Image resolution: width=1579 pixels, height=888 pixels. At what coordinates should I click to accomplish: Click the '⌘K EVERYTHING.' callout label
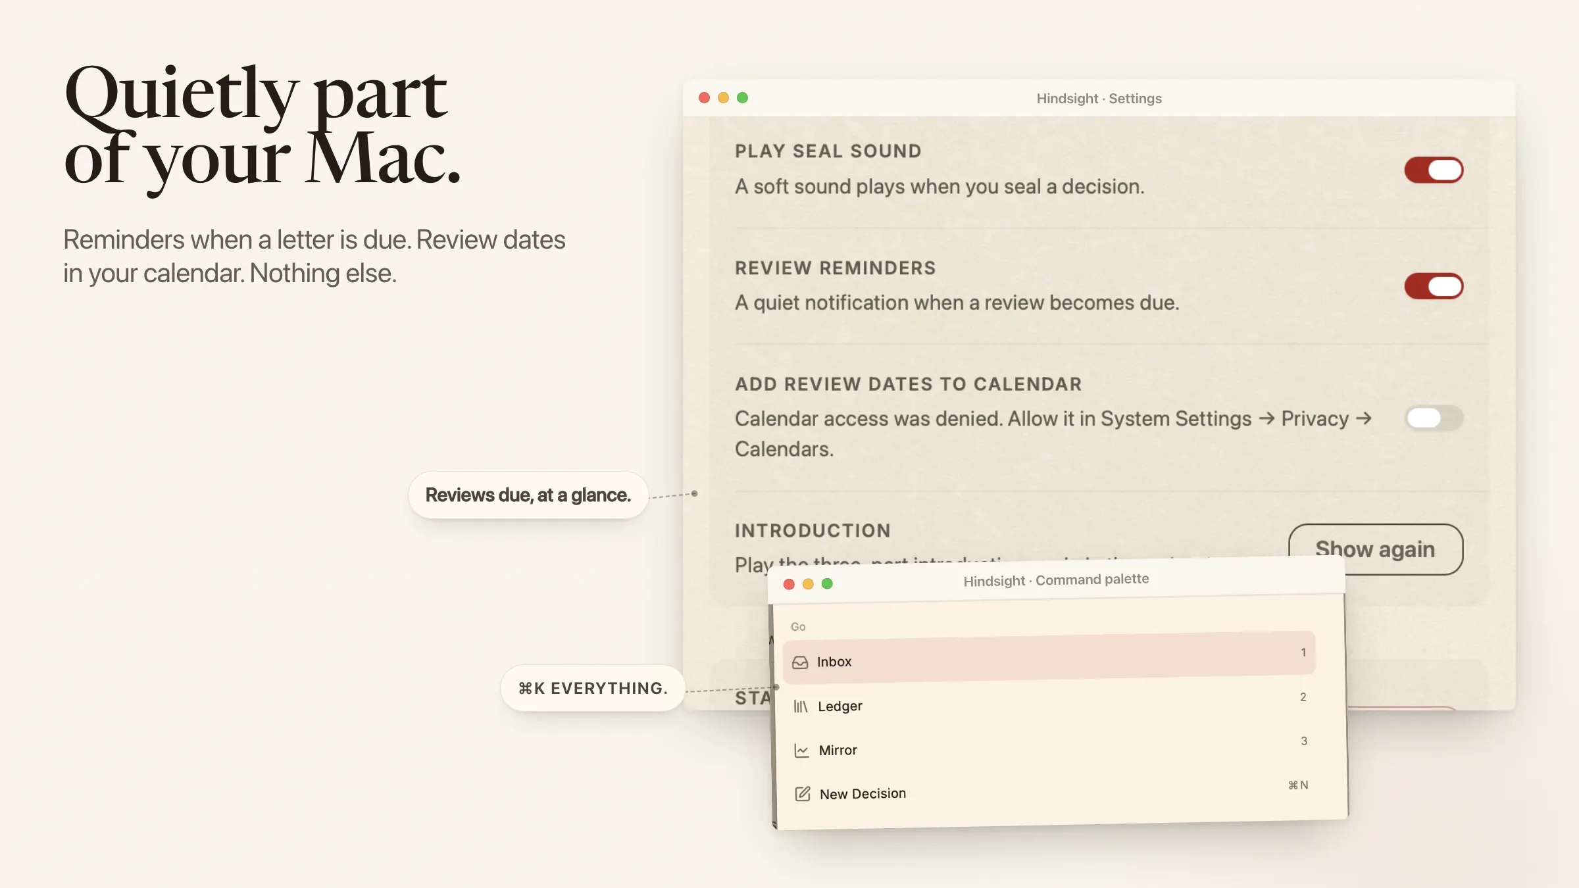pos(593,688)
